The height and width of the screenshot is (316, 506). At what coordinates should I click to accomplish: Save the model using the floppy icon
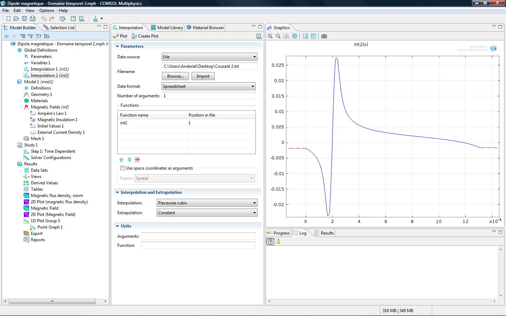pyautogui.click(x=24, y=19)
